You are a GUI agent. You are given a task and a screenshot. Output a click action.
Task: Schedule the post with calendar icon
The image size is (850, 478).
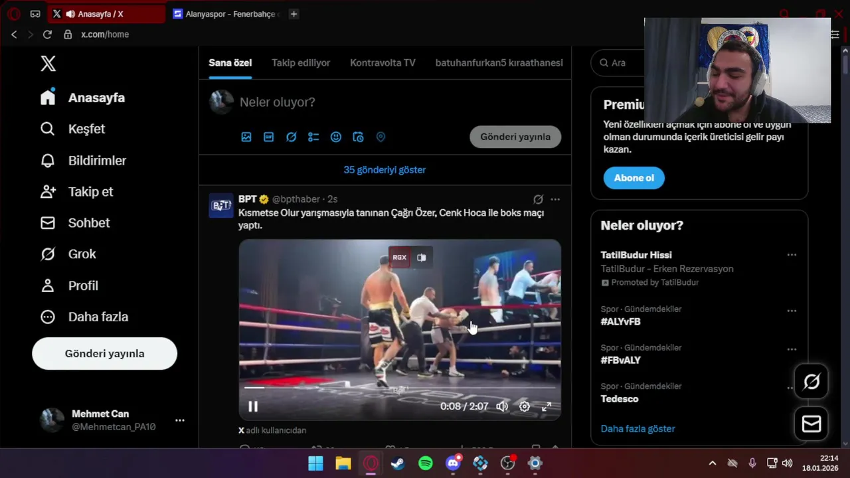[358, 137]
